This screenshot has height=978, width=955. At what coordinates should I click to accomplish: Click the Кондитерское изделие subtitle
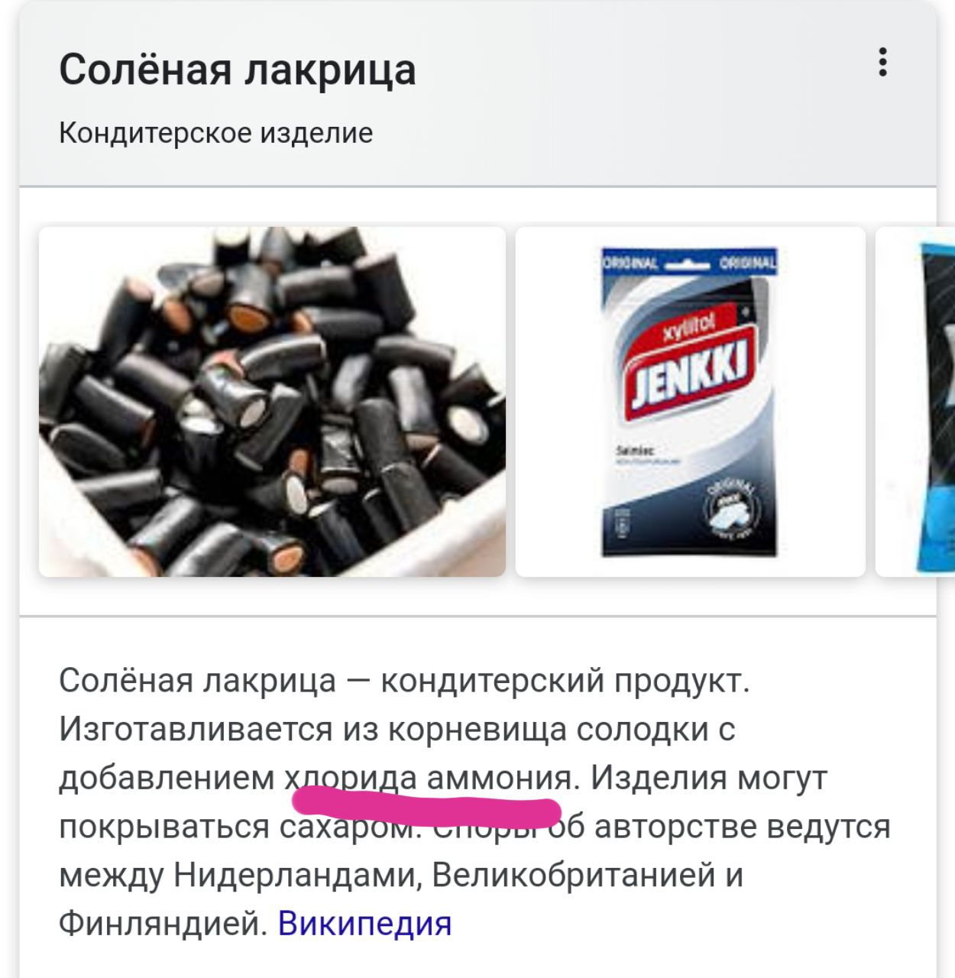click(216, 133)
